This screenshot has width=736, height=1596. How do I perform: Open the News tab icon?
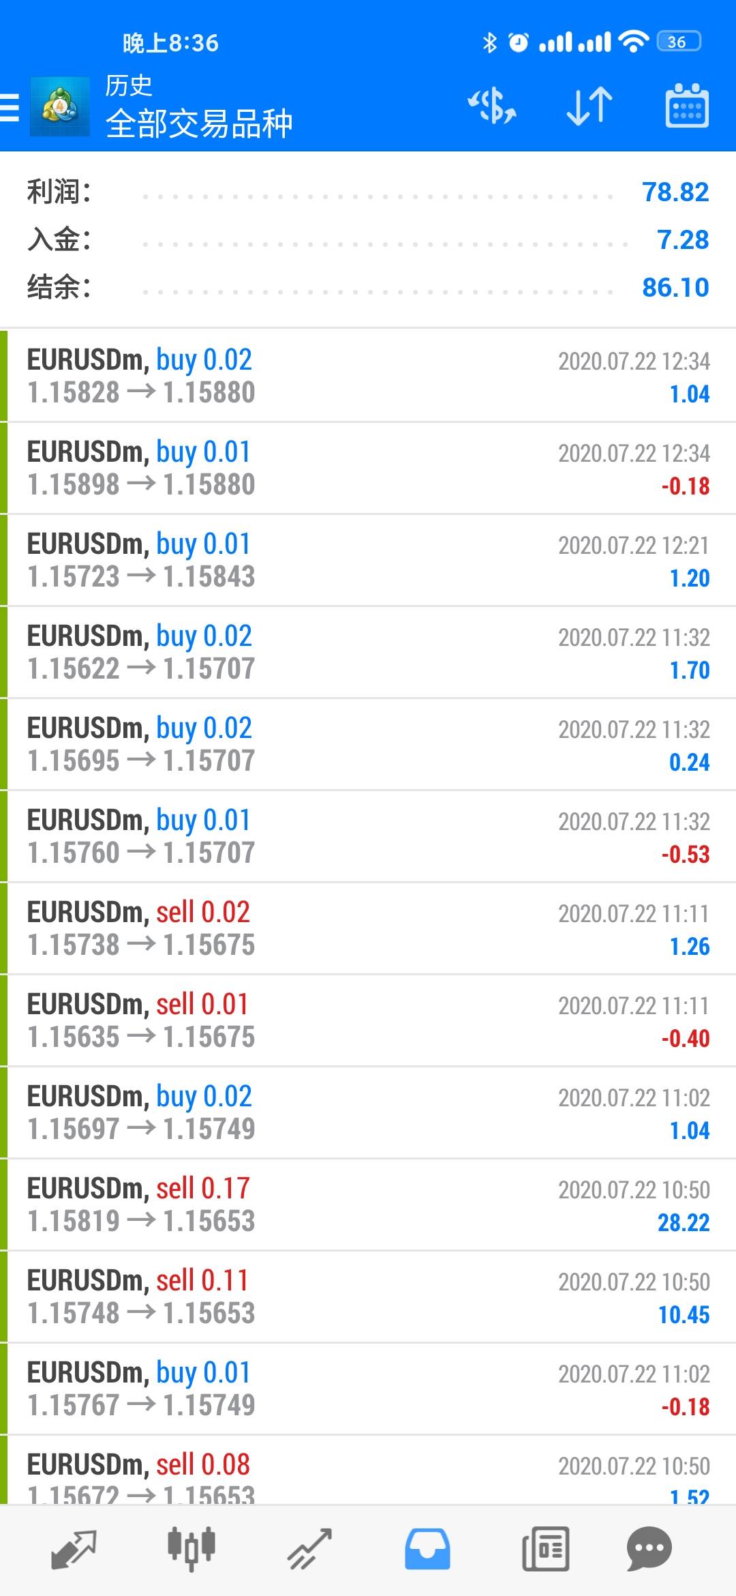[x=545, y=1549]
